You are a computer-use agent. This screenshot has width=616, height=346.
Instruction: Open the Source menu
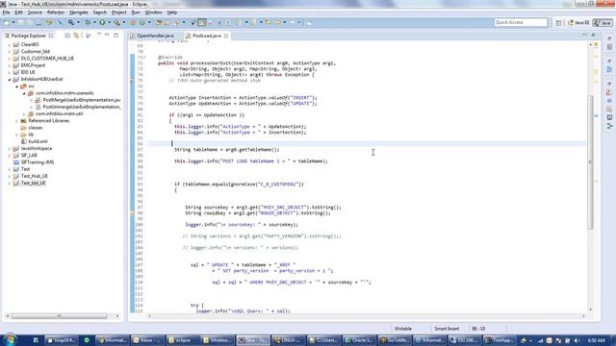(x=35, y=12)
